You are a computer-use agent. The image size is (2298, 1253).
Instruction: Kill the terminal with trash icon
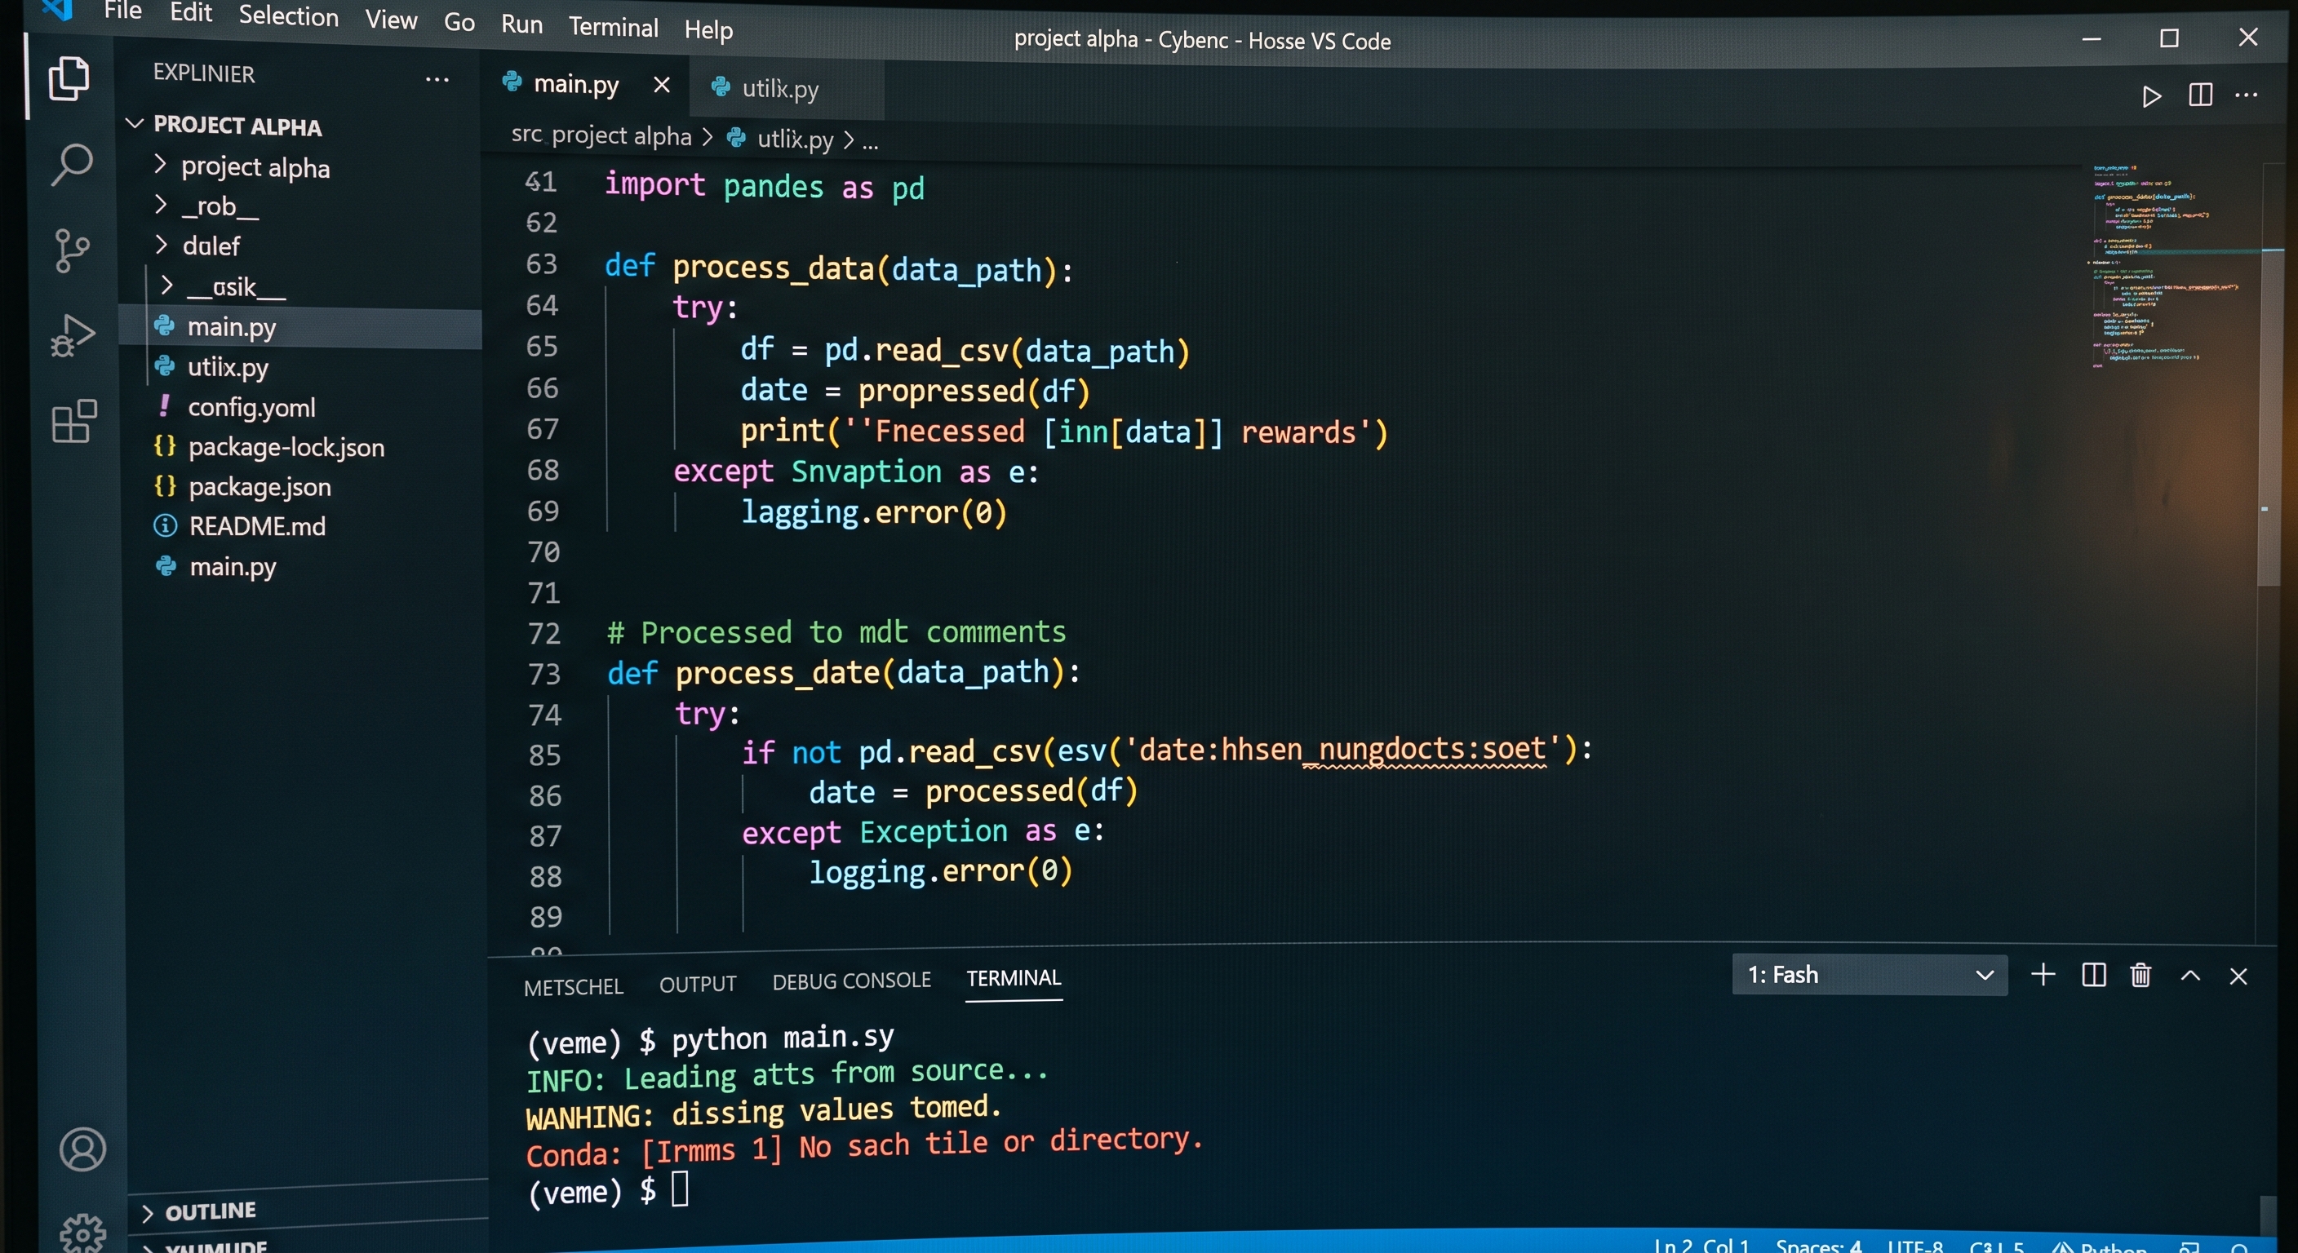click(x=2141, y=975)
